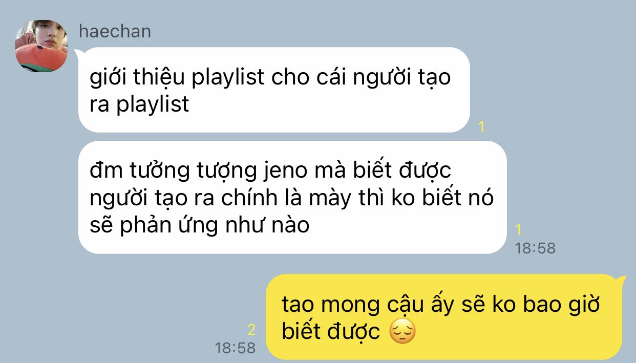
Task: Click the read count "1" beside first message
Action: click(x=481, y=126)
